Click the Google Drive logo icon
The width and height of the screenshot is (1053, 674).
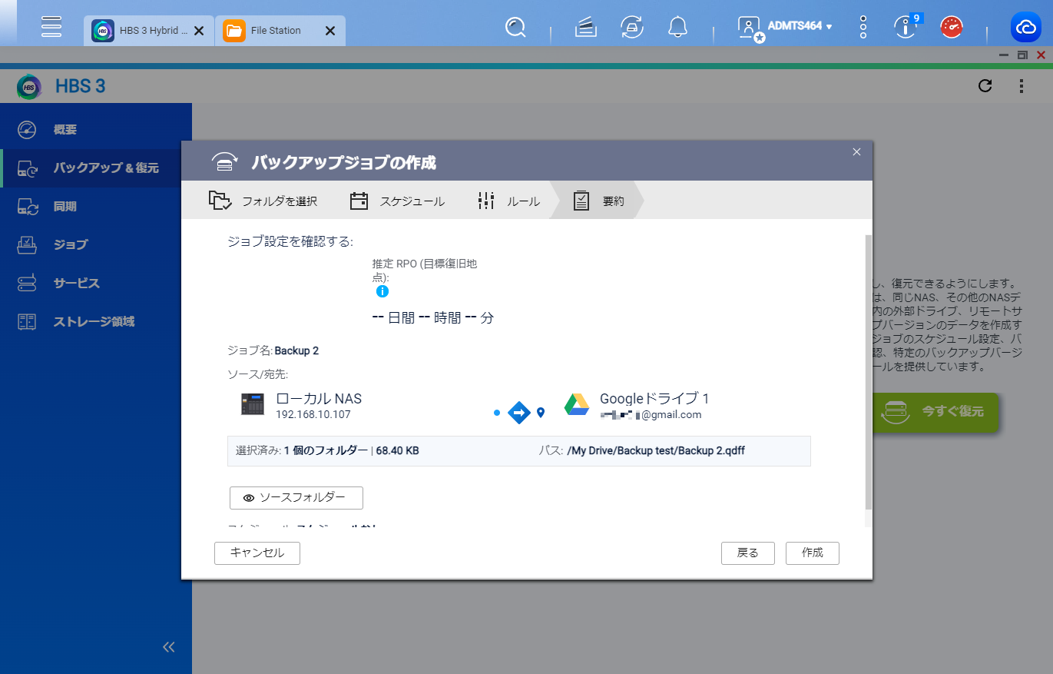pos(577,405)
